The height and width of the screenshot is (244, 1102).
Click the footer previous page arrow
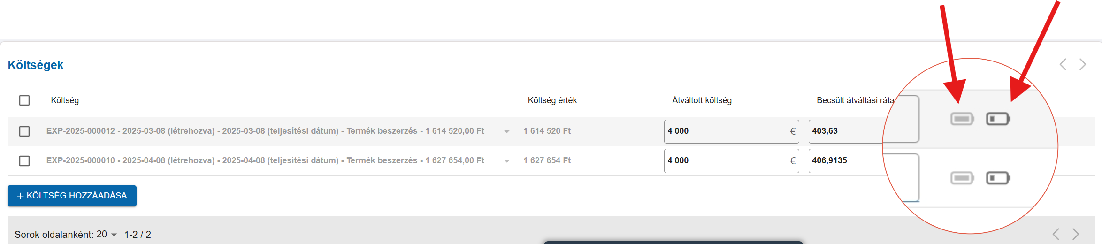(x=1056, y=234)
